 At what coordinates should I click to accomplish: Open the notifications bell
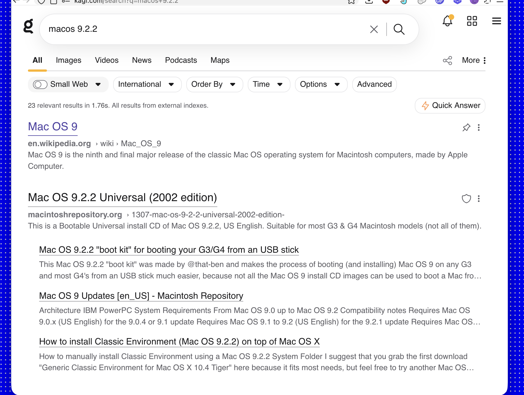(x=447, y=21)
